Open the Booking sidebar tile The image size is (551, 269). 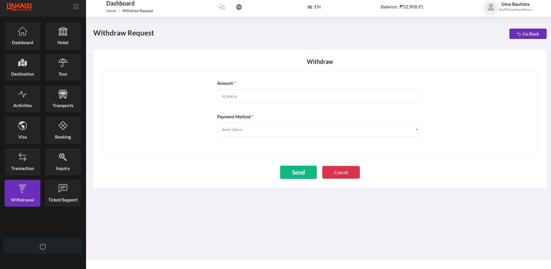[x=63, y=130]
